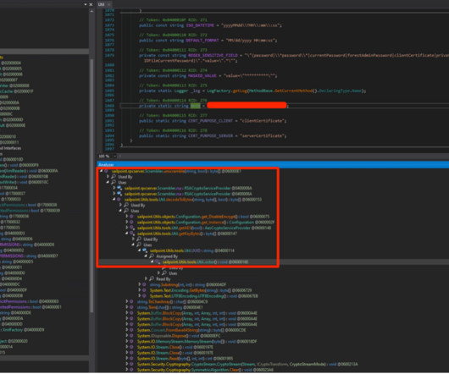The width and height of the screenshot is (449, 374).
Task: Expand the Read By node
Action: pyautogui.click(x=146, y=278)
